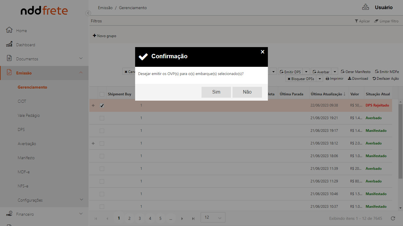Close the Confirmação dialog with X
Viewport: 403px width, 226px height.
pyautogui.click(x=263, y=52)
